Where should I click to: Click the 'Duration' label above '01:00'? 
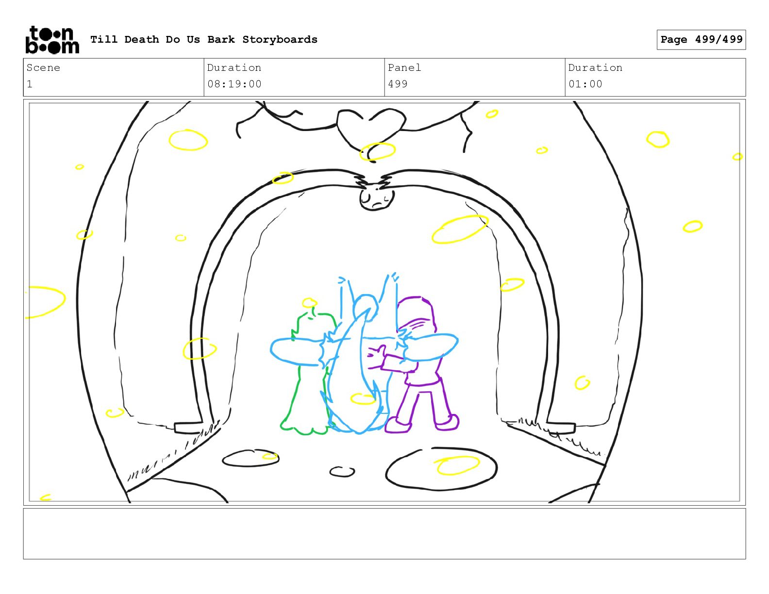[x=595, y=68]
